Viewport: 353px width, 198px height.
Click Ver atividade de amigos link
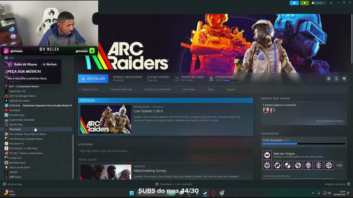(x=330, y=121)
